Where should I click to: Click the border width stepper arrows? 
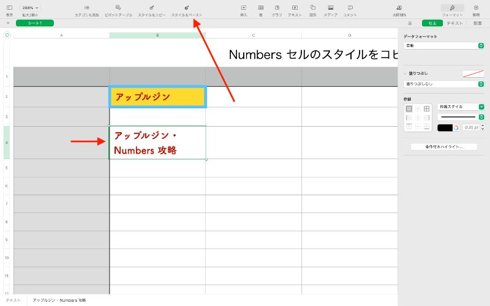(x=483, y=127)
